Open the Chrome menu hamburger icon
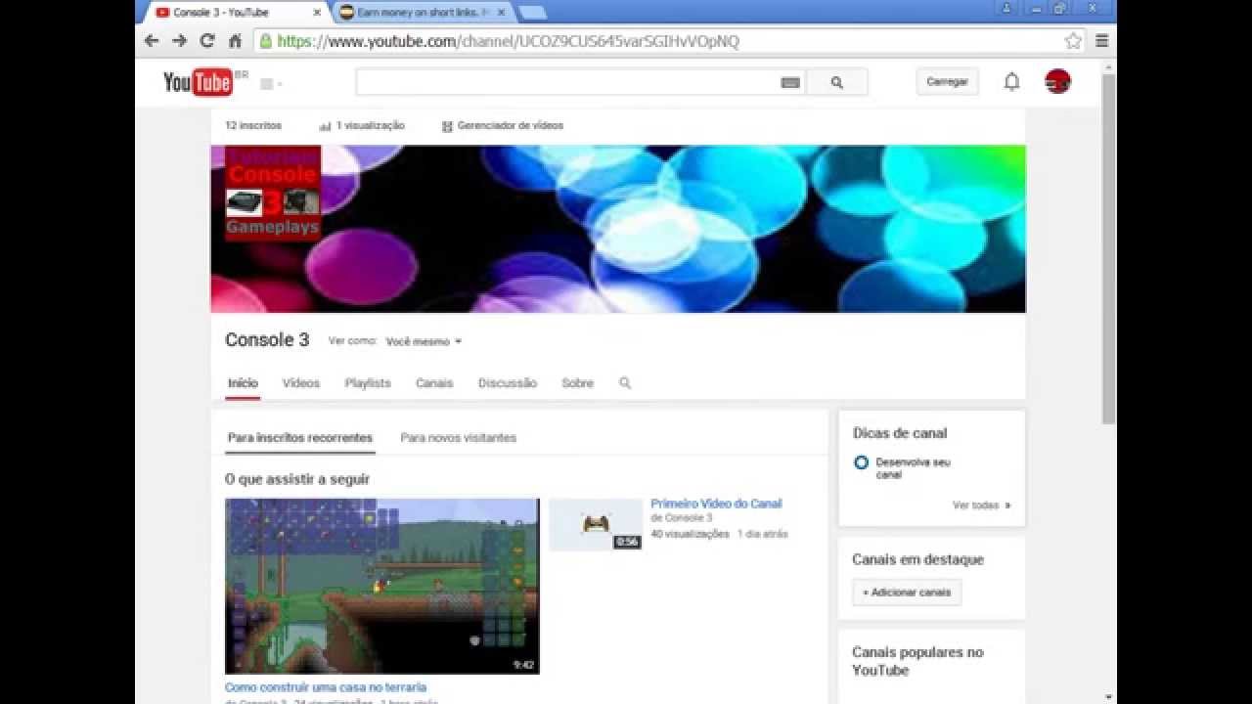 [x=1101, y=41]
